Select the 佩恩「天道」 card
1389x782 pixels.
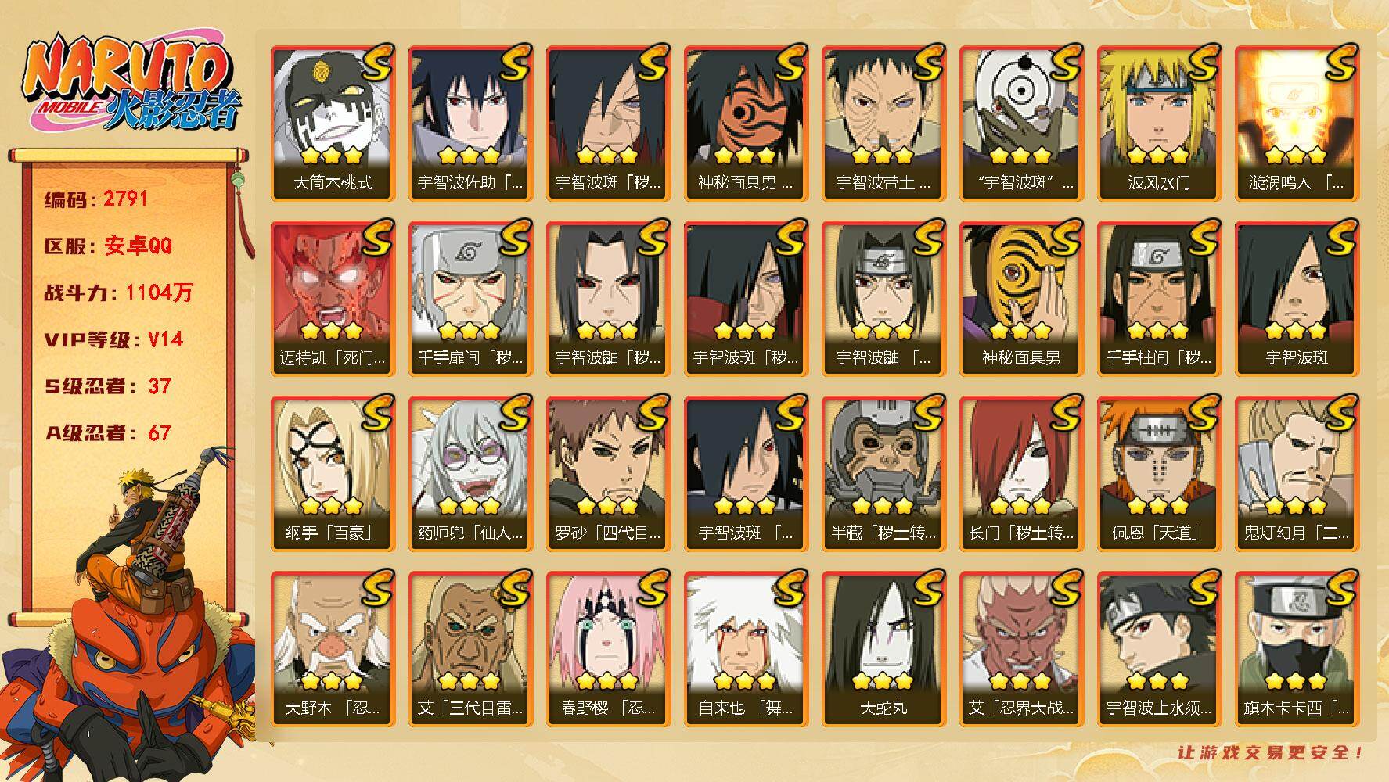click(1160, 474)
